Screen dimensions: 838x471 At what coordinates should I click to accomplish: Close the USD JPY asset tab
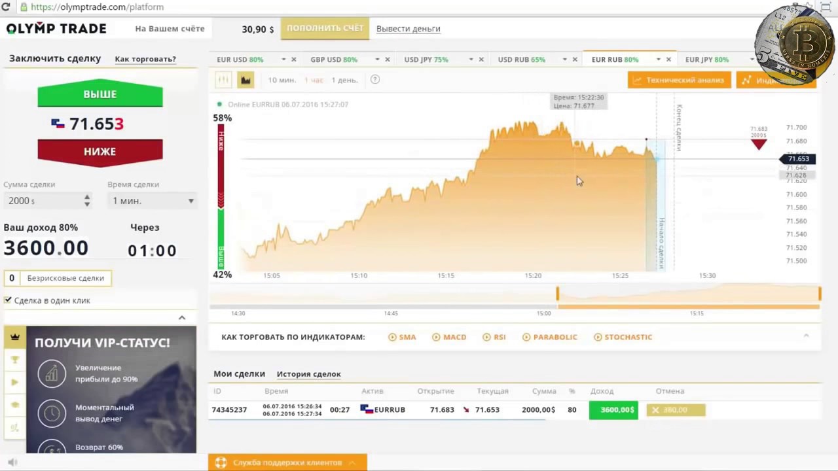point(481,60)
